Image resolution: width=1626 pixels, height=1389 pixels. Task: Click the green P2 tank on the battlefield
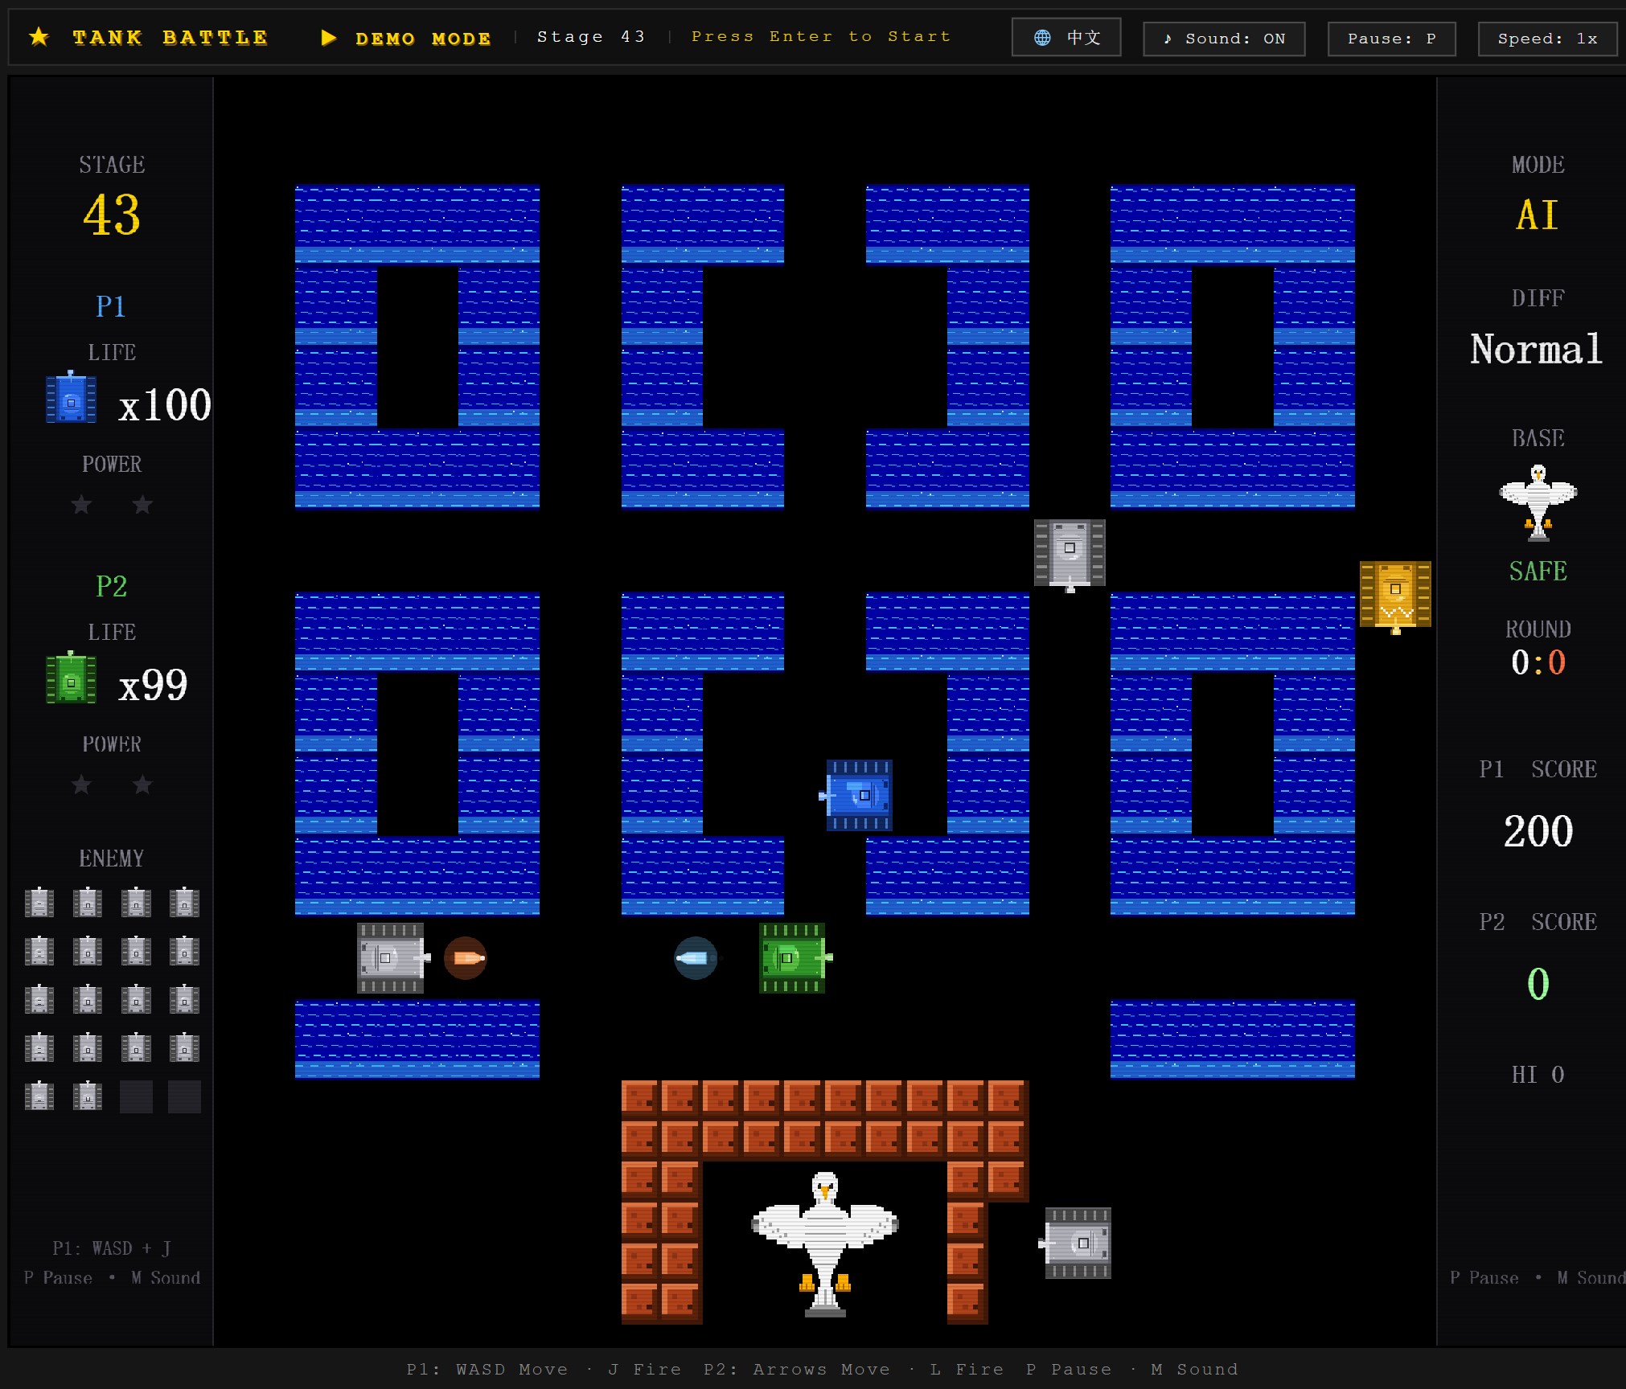coord(795,957)
